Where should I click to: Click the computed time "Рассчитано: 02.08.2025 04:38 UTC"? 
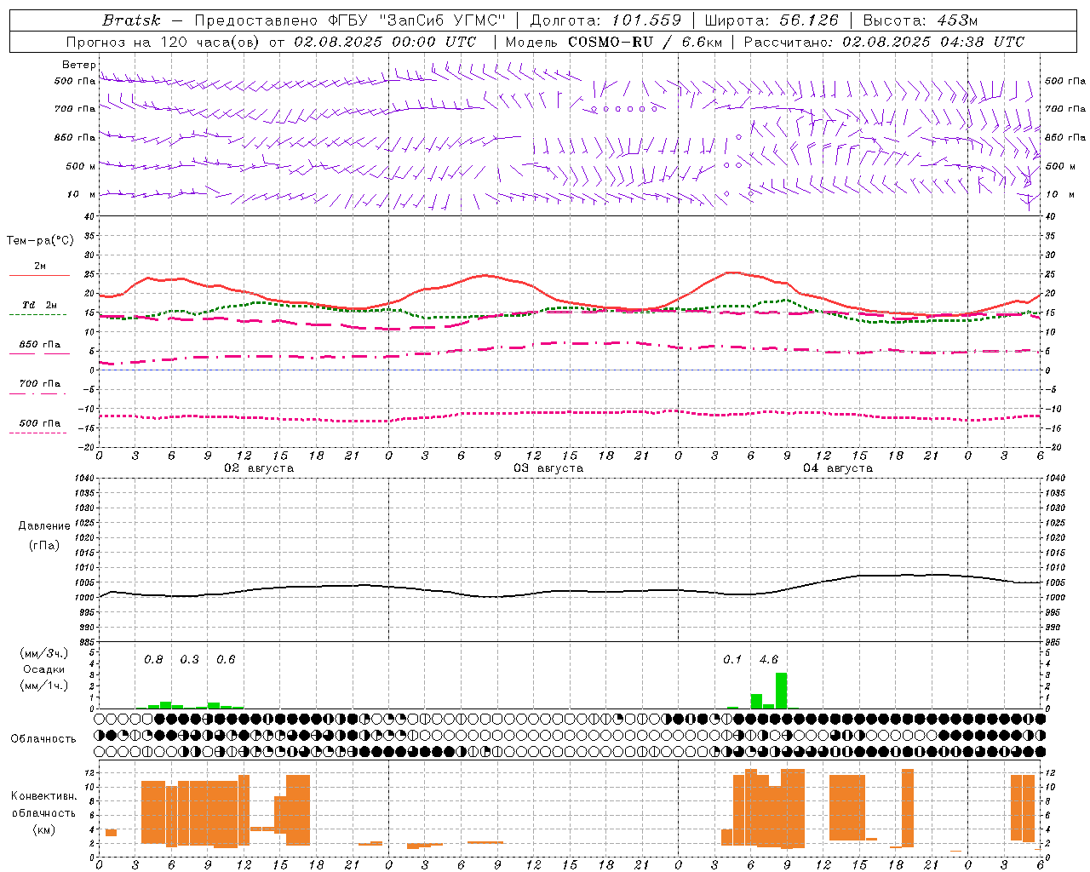point(884,42)
